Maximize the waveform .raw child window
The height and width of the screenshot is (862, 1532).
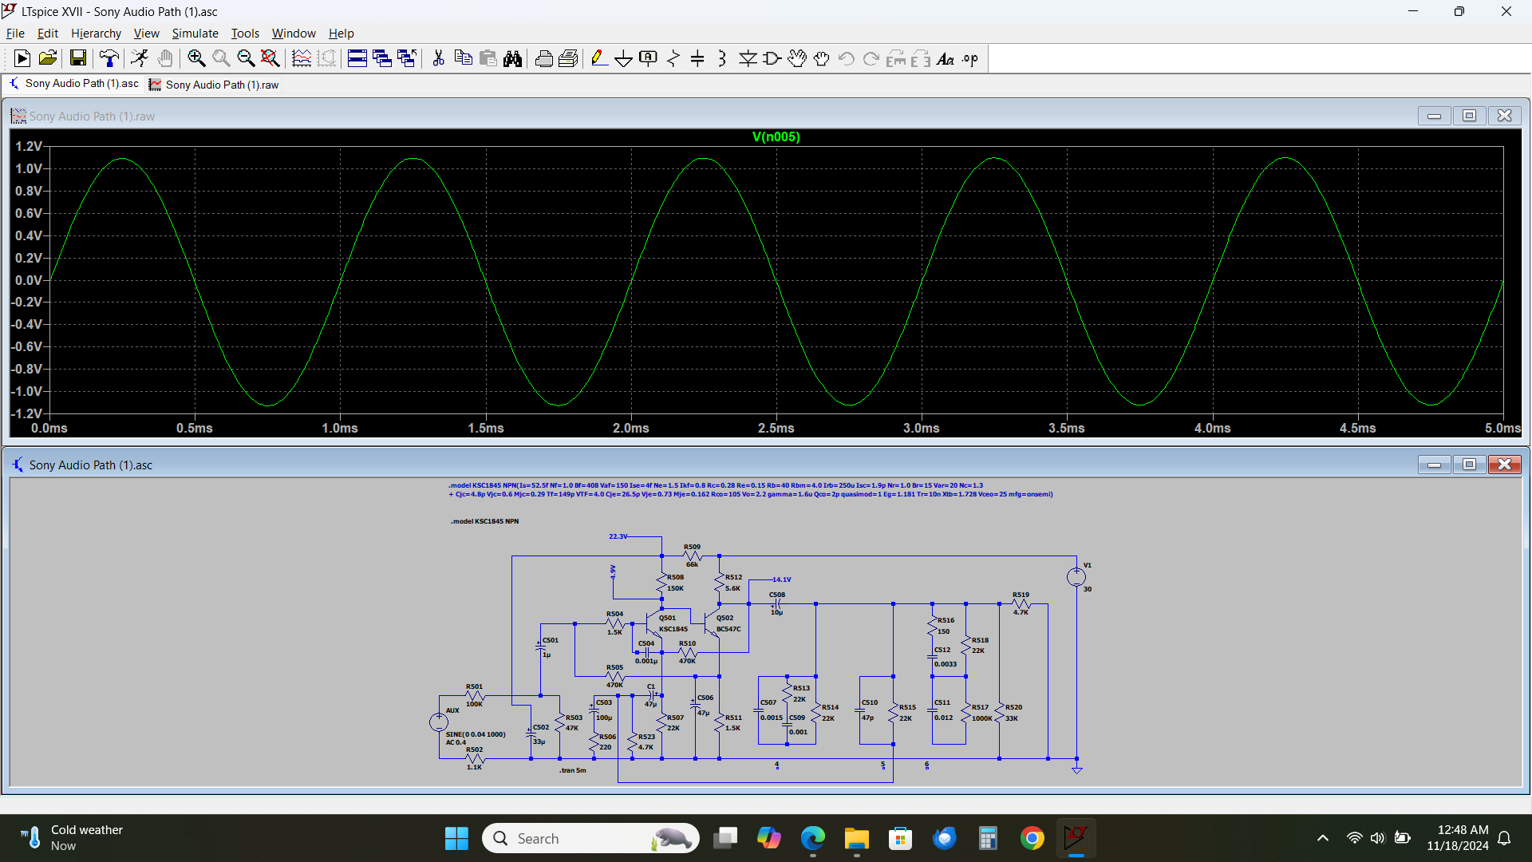tap(1469, 116)
